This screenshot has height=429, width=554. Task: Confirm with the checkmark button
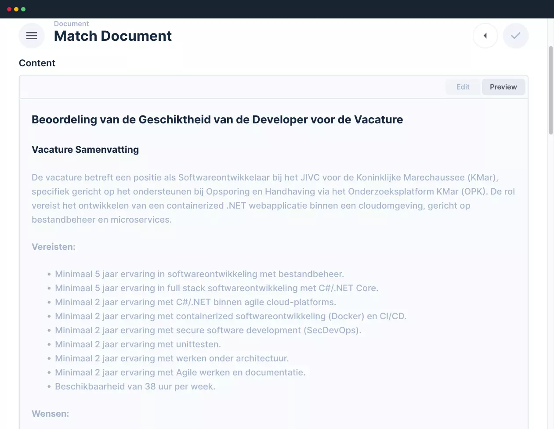516,36
